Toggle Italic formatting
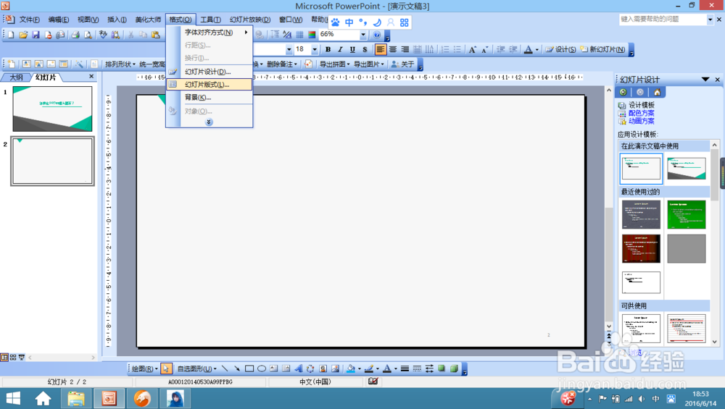This screenshot has width=725, height=409. (x=340, y=49)
